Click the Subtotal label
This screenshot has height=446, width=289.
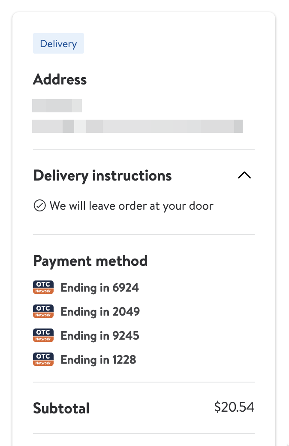click(x=61, y=408)
